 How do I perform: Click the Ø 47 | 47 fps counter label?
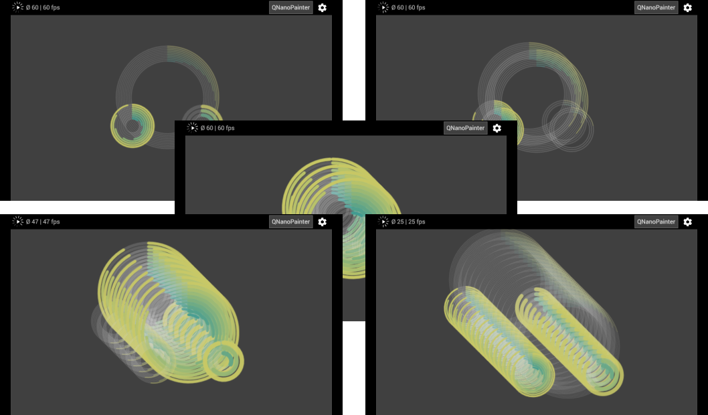point(41,222)
